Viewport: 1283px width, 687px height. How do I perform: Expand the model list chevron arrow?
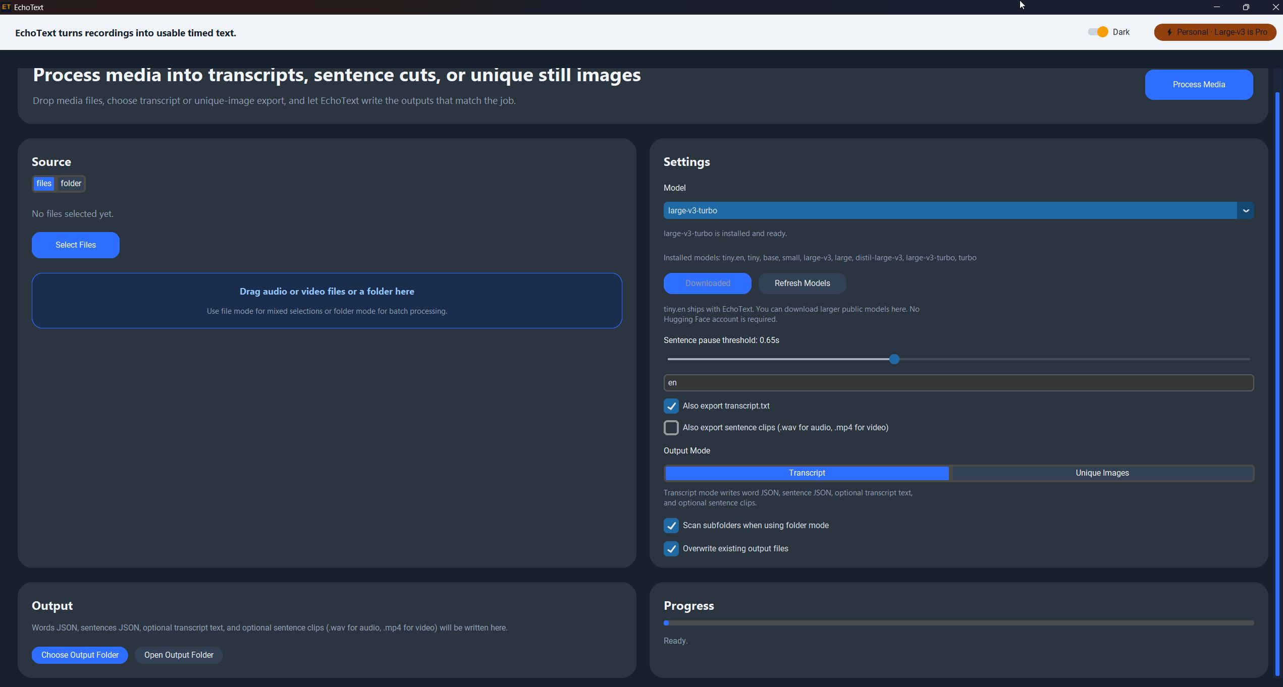(x=1245, y=210)
